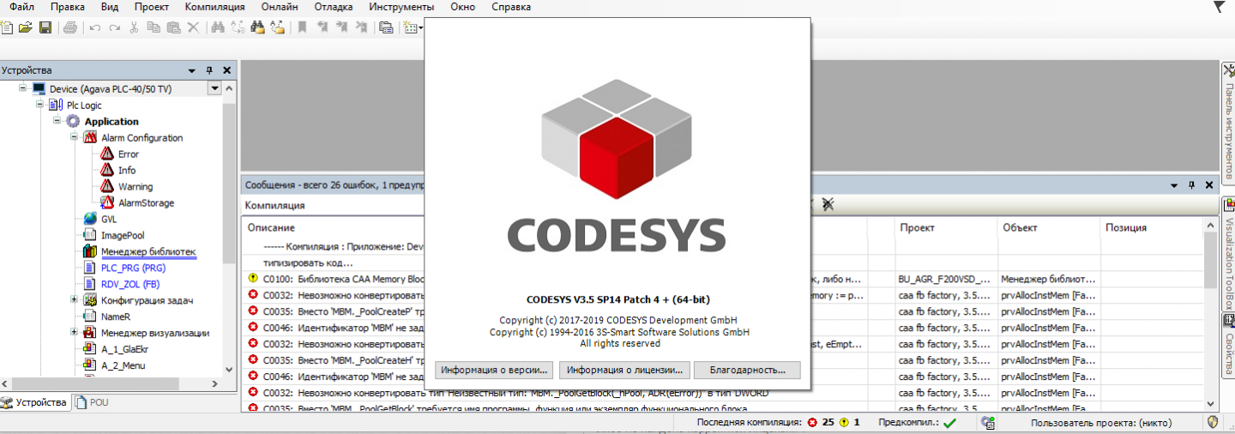The image size is (1235, 434).
Task: Click the Позиция column header
Action: point(1126,227)
